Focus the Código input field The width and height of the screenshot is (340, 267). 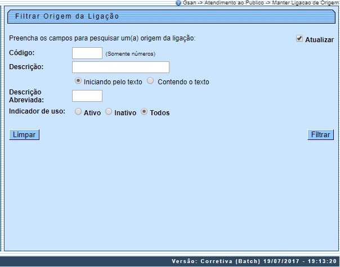tap(87, 53)
